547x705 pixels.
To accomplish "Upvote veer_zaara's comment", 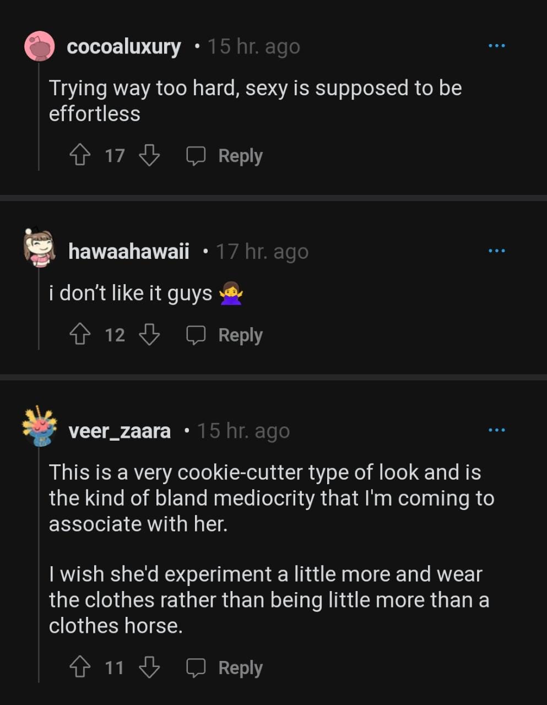I will [x=80, y=668].
